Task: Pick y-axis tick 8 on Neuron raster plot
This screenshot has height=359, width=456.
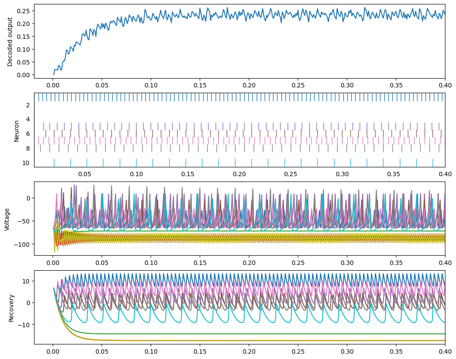Action: pos(28,148)
